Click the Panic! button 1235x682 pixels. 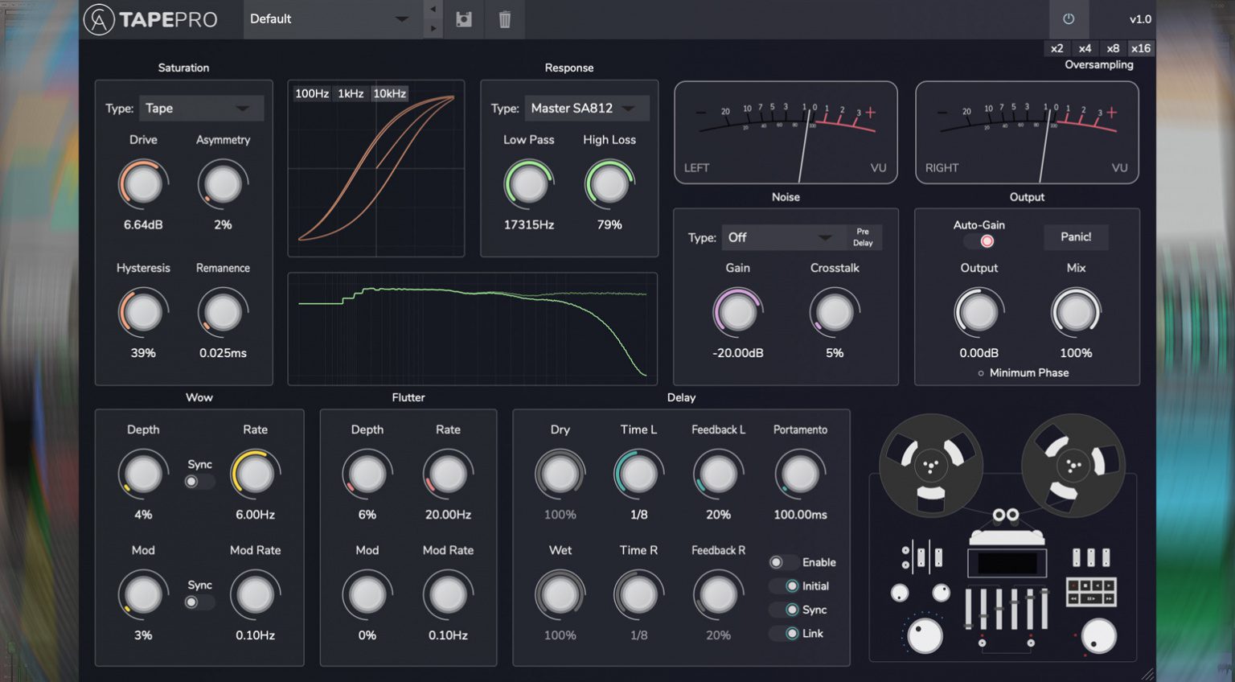click(x=1076, y=237)
